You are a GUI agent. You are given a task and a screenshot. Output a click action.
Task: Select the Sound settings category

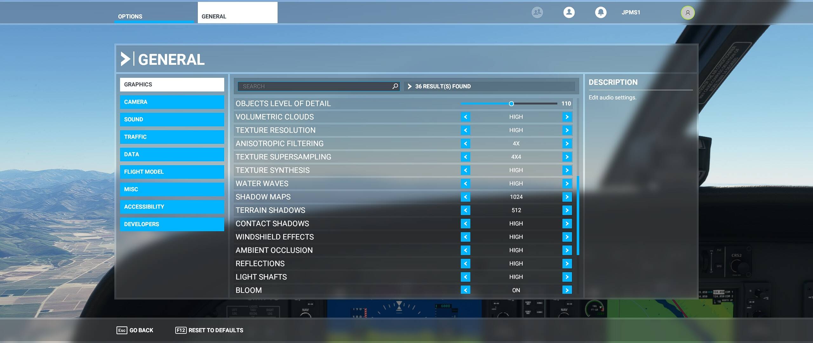point(172,119)
